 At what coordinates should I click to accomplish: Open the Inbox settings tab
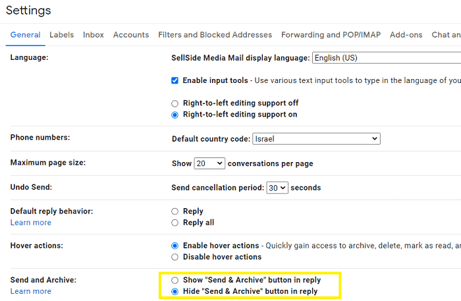[94, 35]
